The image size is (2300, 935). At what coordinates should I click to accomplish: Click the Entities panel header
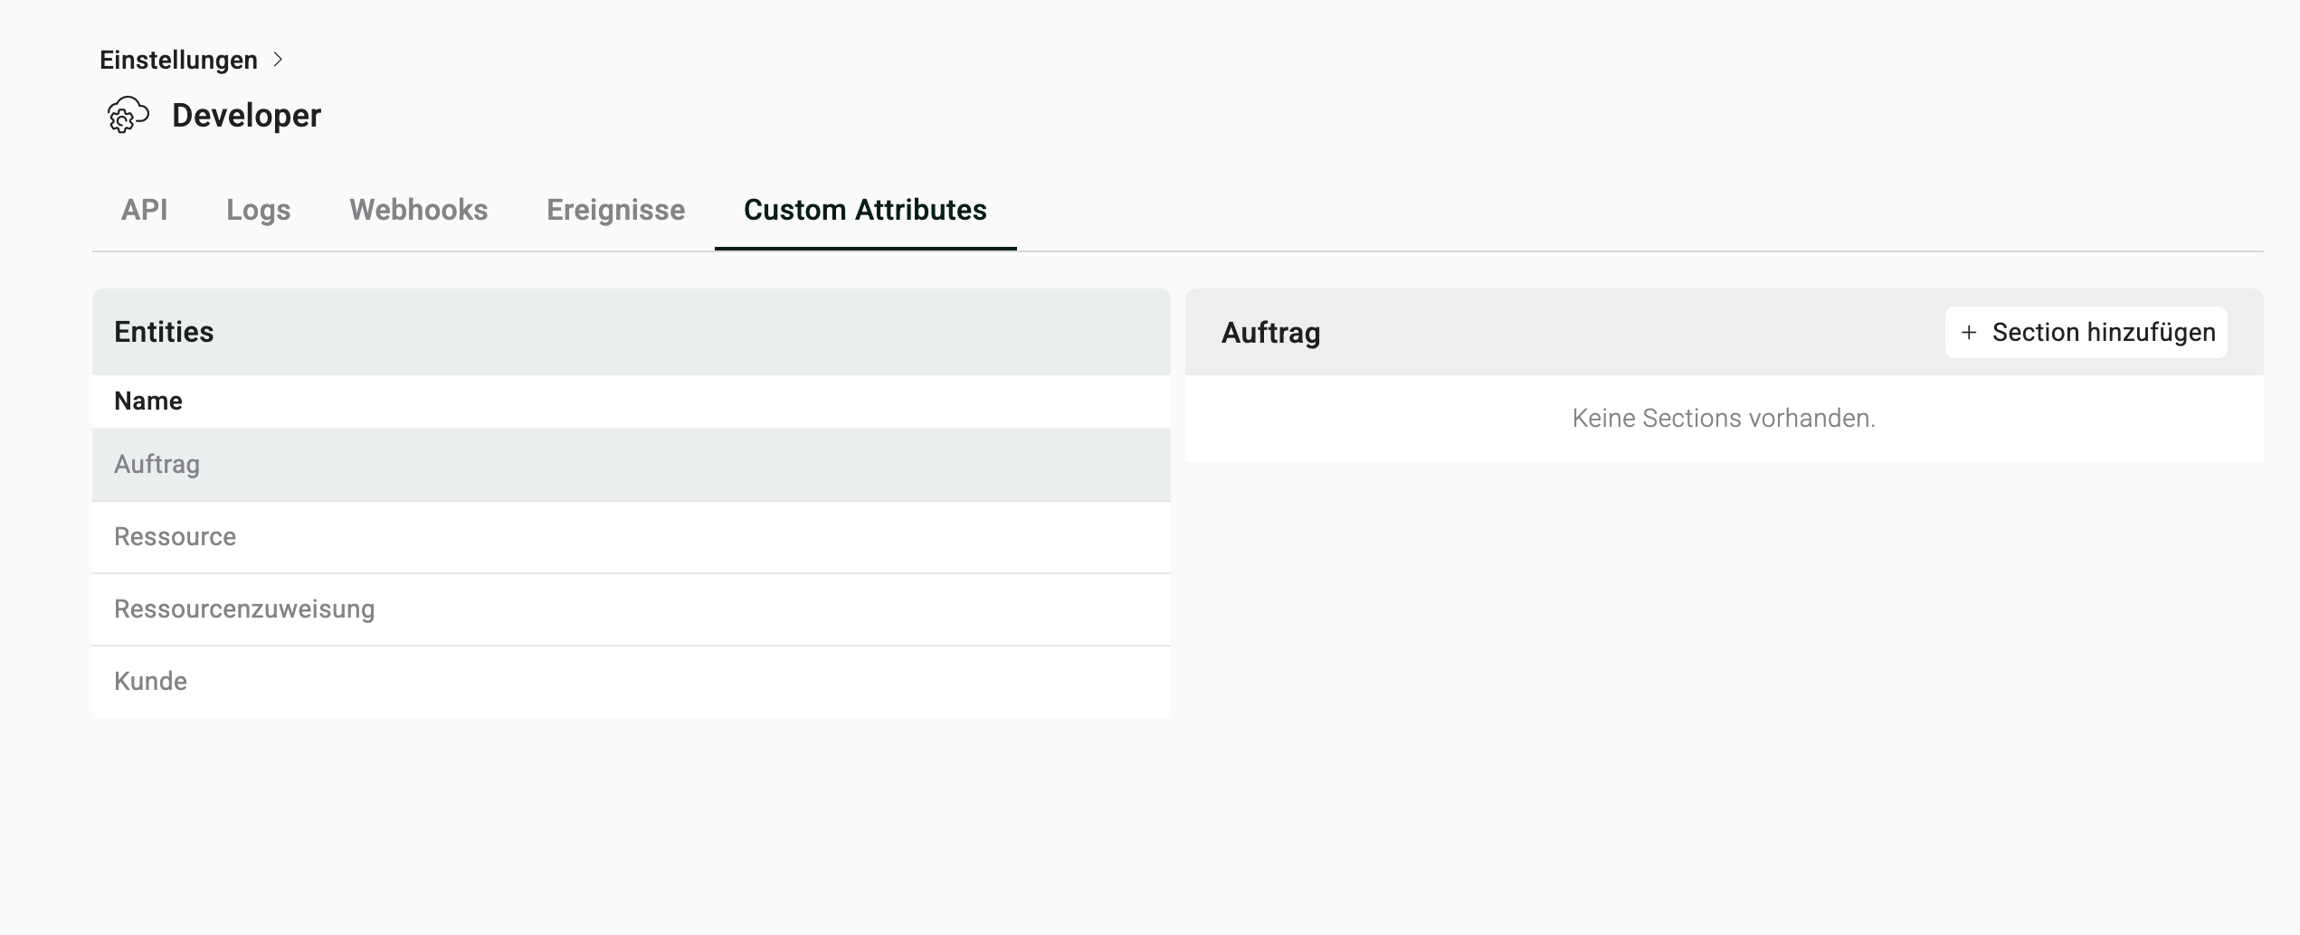point(164,332)
